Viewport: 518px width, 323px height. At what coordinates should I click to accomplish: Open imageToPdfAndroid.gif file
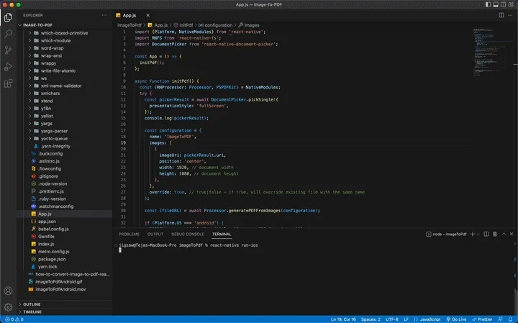point(59,282)
